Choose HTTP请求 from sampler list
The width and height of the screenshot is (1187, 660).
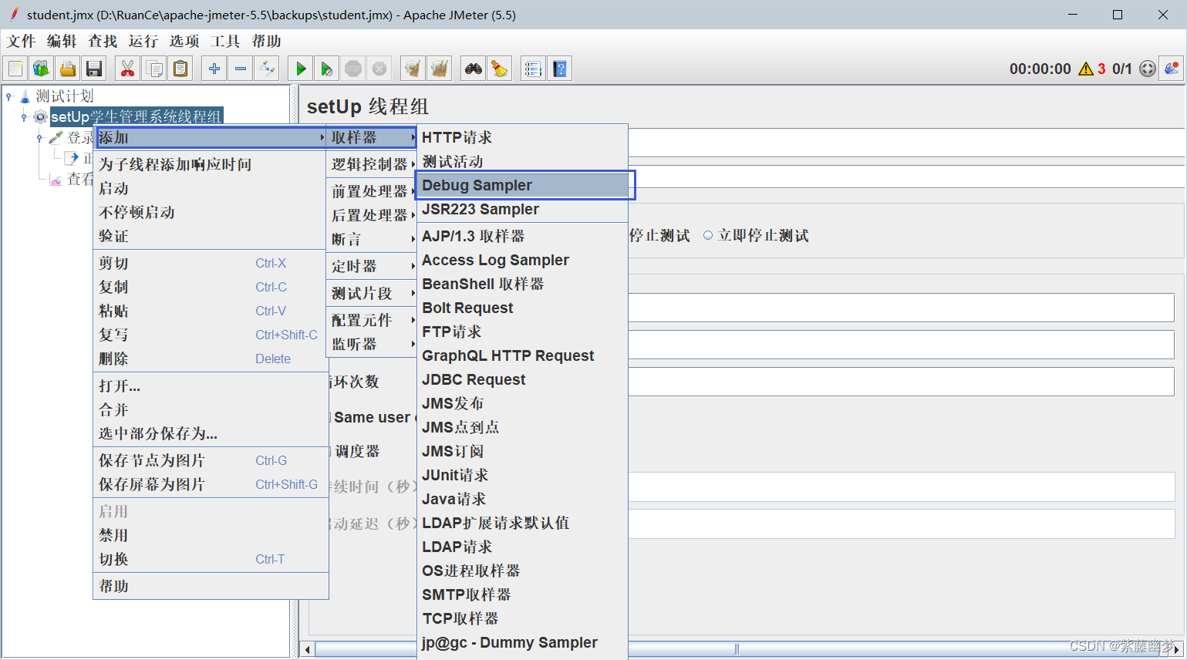point(523,137)
